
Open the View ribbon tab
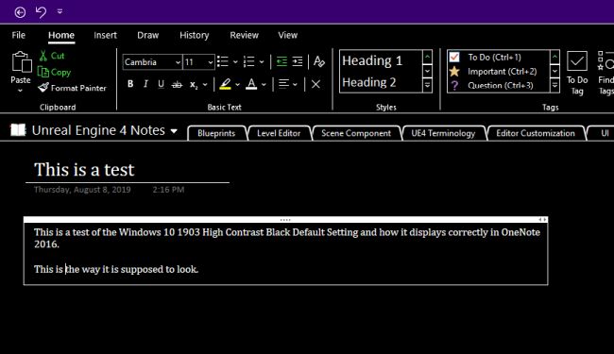[288, 35]
